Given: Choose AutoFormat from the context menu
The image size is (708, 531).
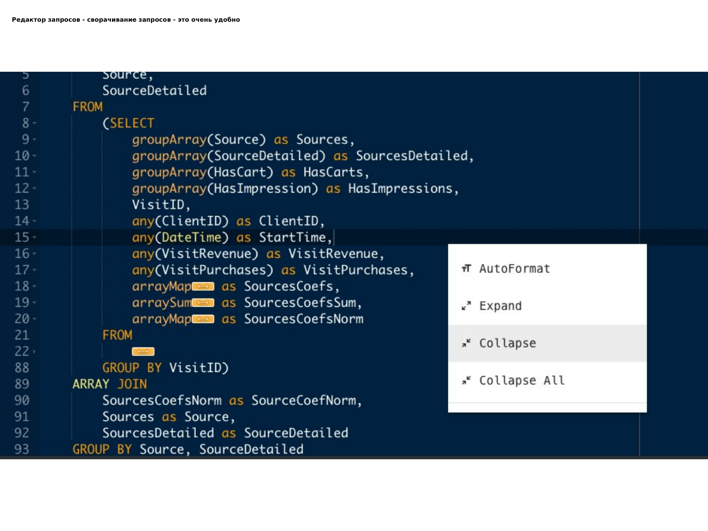Looking at the screenshot, I should pos(514,269).
